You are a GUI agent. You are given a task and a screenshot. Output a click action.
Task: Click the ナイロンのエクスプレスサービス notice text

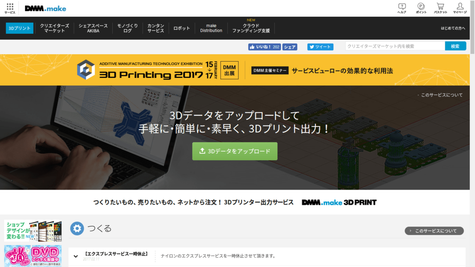pos(219,256)
